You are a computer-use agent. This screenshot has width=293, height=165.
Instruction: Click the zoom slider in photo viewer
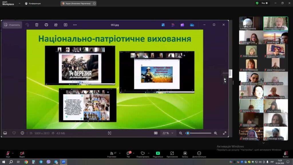pos(199,133)
